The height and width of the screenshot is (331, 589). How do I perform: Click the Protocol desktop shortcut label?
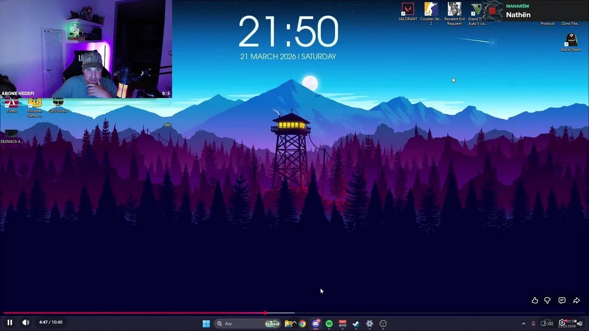click(548, 23)
